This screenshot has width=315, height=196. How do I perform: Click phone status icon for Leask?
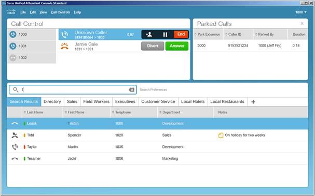pyautogui.click(x=15, y=124)
